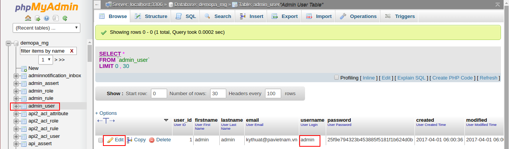Click in the Number of rows field

coord(219,93)
